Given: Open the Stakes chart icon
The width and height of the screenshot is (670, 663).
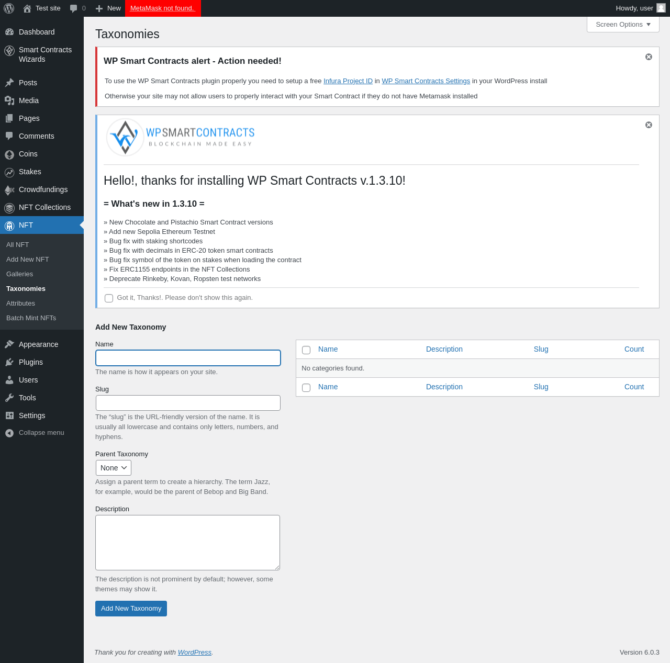Looking at the screenshot, I should click(9, 172).
